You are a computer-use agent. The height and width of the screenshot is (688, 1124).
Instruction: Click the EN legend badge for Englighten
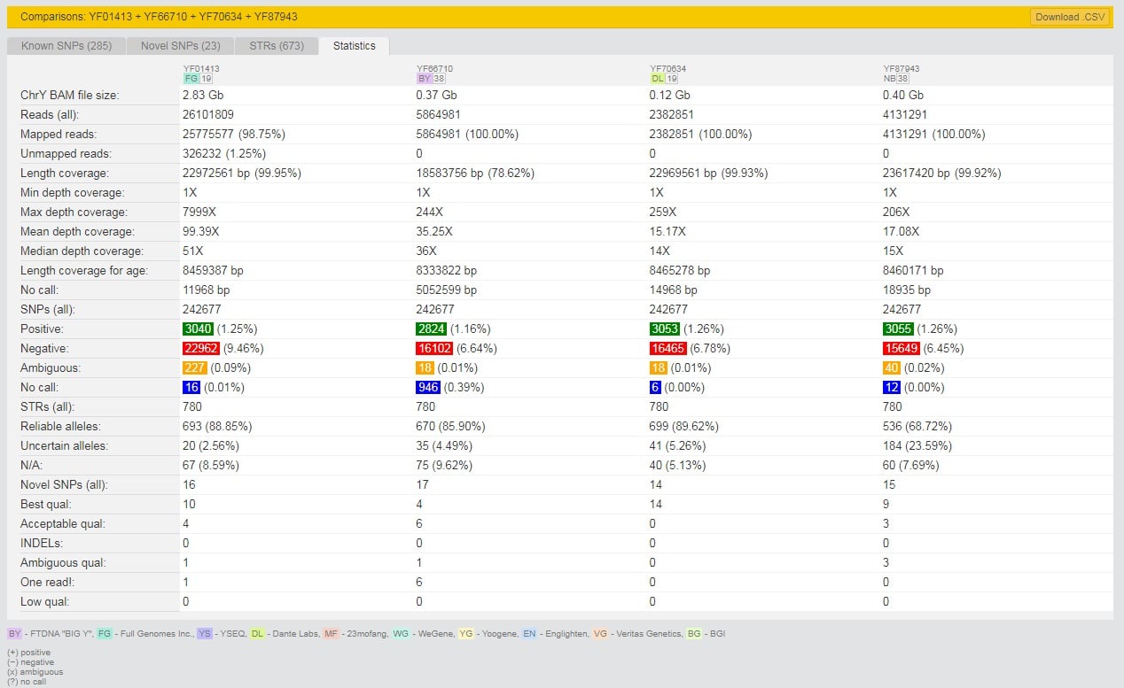pos(529,634)
